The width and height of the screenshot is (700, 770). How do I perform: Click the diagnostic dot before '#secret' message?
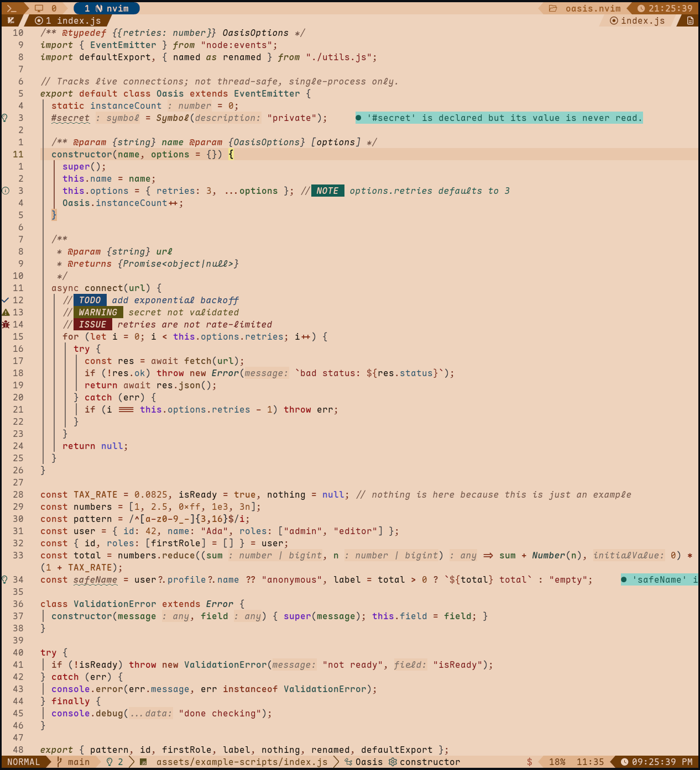[358, 118]
